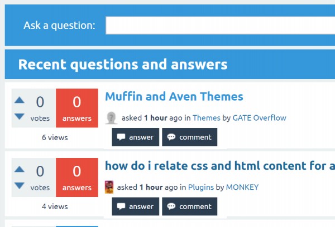The width and height of the screenshot is (335, 227).
Task: Click GATE Overflow's user avatar
Action: point(111,118)
